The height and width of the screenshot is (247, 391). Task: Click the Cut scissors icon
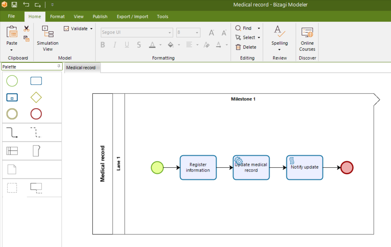27,29
